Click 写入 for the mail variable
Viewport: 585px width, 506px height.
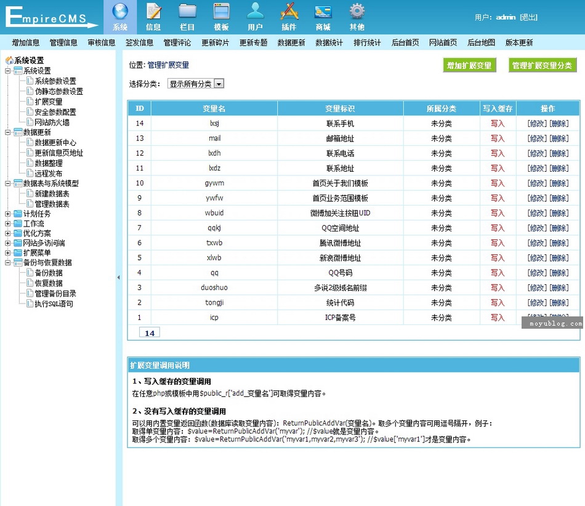pos(498,139)
